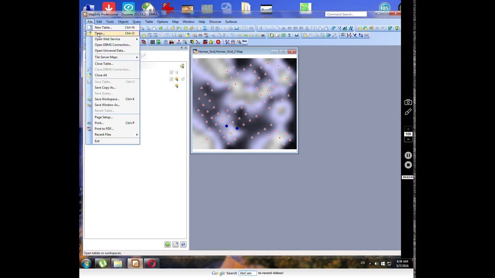495x278 pixels.
Task: Open File Explorer from the taskbar
Action: point(118,264)
